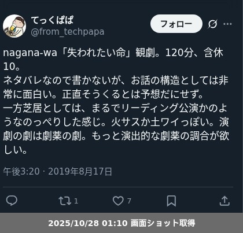Click the word nagana-wa in the tweet

[30, 53]
